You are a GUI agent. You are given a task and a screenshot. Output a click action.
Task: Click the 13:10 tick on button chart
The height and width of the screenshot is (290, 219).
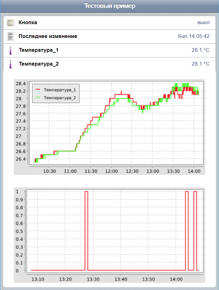tap(38, 279)
